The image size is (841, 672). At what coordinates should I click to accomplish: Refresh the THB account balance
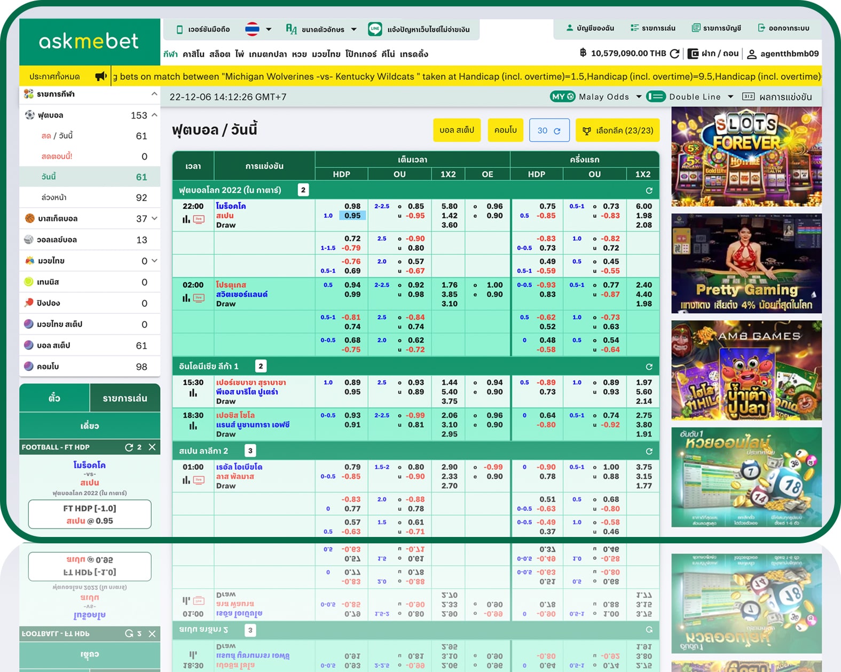click(x=674, y=53)
